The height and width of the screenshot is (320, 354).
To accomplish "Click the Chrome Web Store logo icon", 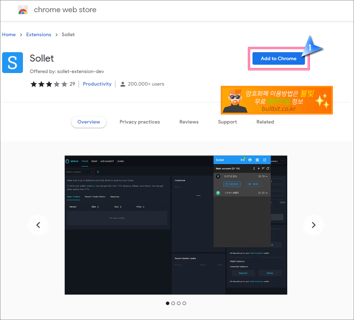I will point(23,10).
